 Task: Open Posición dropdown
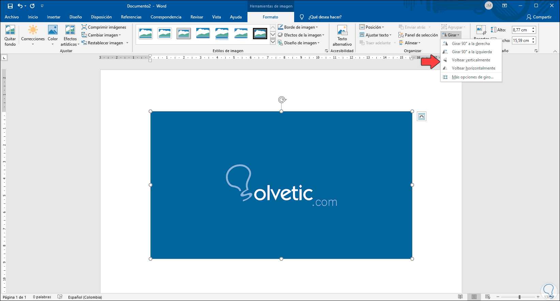[372, 27]
